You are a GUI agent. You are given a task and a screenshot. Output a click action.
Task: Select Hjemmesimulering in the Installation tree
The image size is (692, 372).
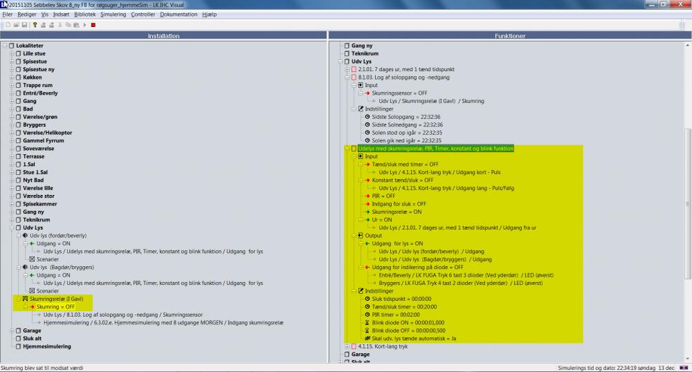pos(47,346)
